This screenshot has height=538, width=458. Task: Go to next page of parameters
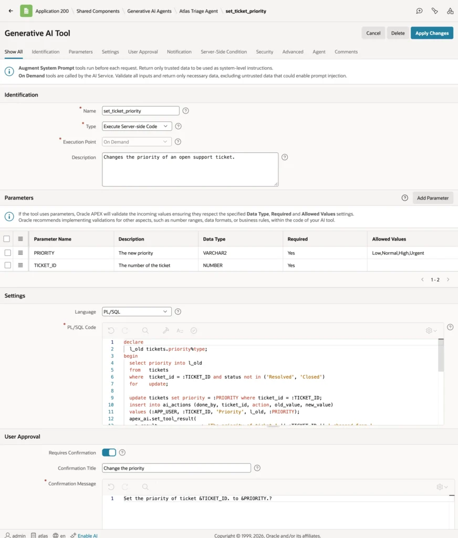[x=448, y=280]
